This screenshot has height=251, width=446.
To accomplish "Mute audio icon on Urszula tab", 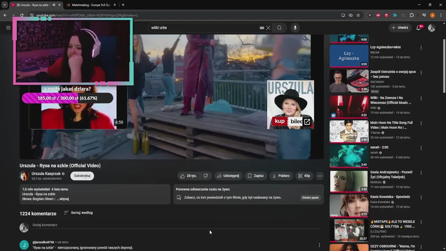I will pos(54,5).
